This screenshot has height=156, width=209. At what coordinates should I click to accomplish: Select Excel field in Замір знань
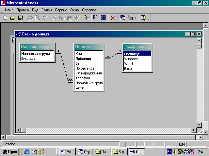137,69
